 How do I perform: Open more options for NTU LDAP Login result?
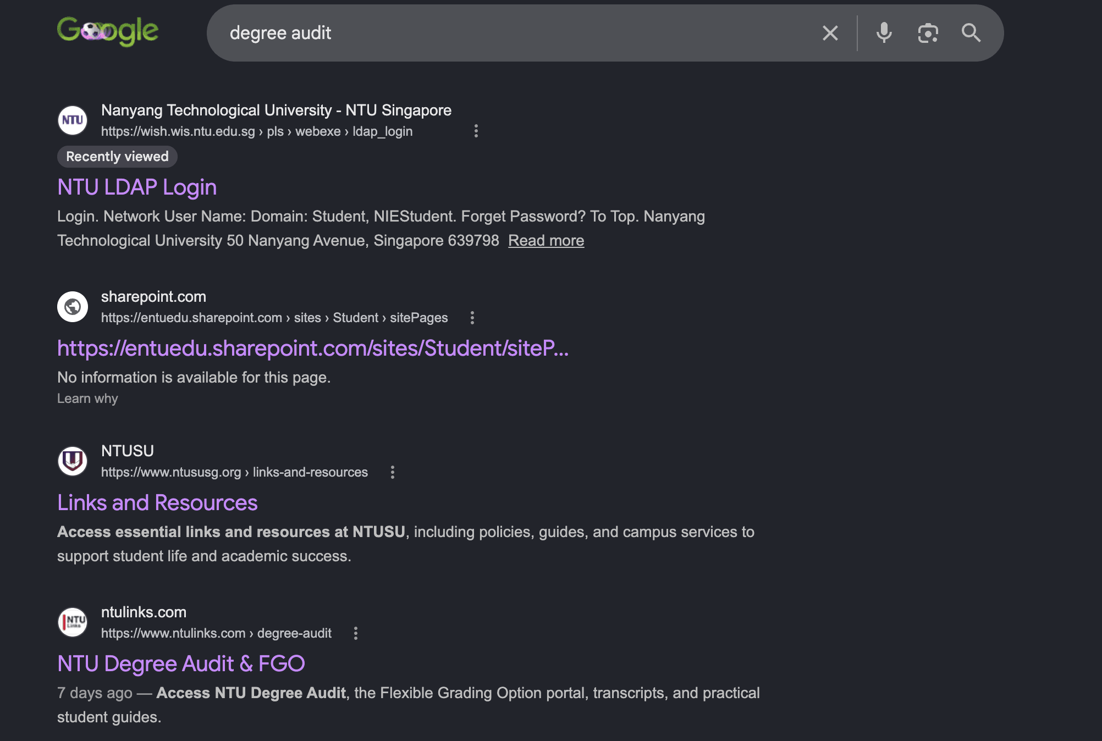point(476,131)
